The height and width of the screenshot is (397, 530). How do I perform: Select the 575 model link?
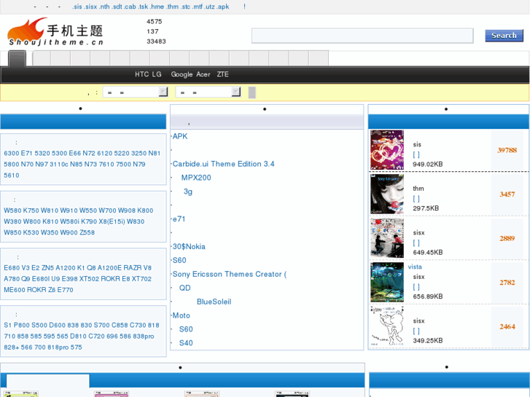click(76, 347)
